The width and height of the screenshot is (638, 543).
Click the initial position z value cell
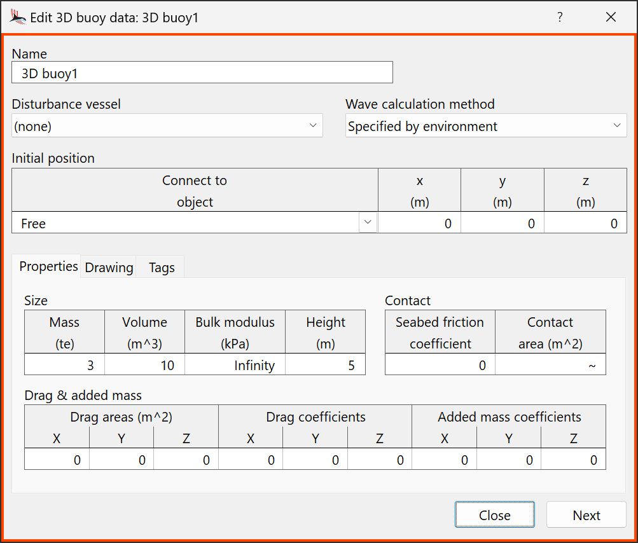coord(585,223)
